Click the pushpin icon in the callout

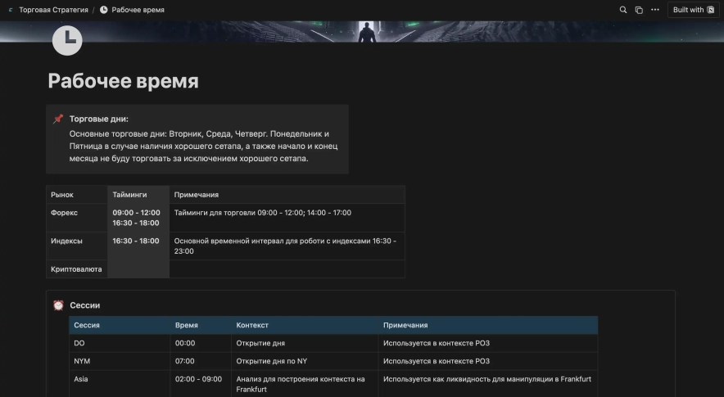click(x=58, y=119)
